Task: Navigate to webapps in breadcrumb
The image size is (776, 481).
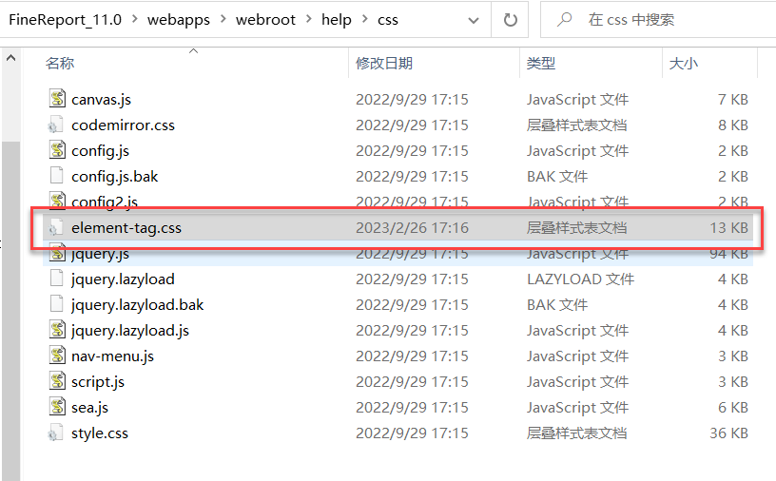Action: tap(180, 20)
